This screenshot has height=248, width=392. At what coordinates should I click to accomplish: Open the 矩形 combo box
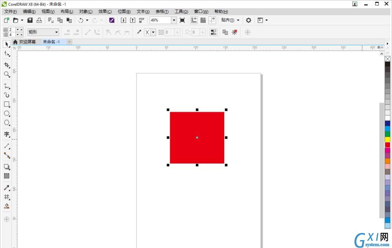pyautogui.click(x=43, y=32)
